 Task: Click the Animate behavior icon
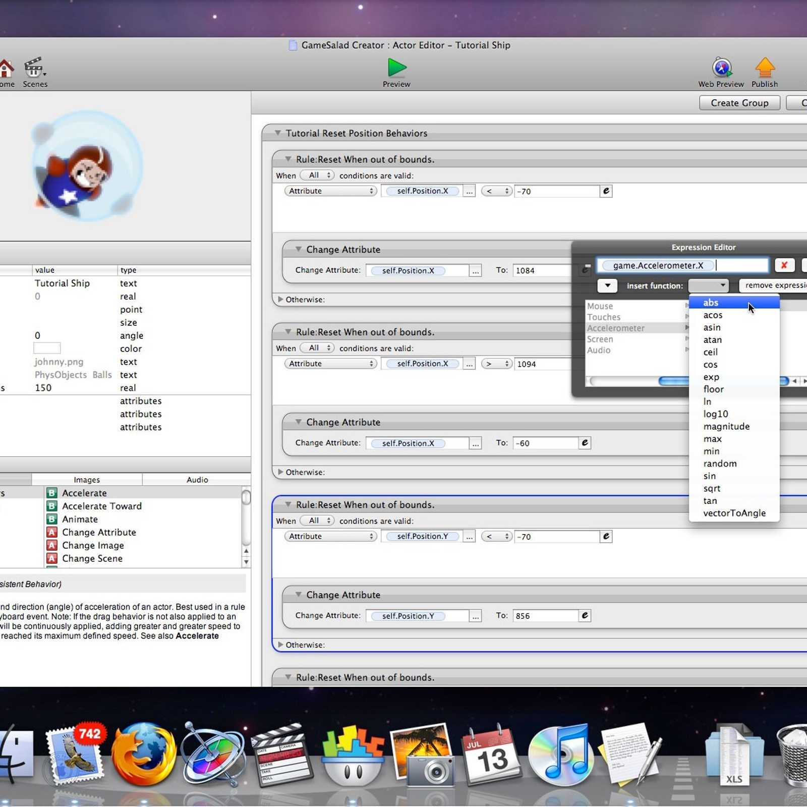click(x=51, y=519)
